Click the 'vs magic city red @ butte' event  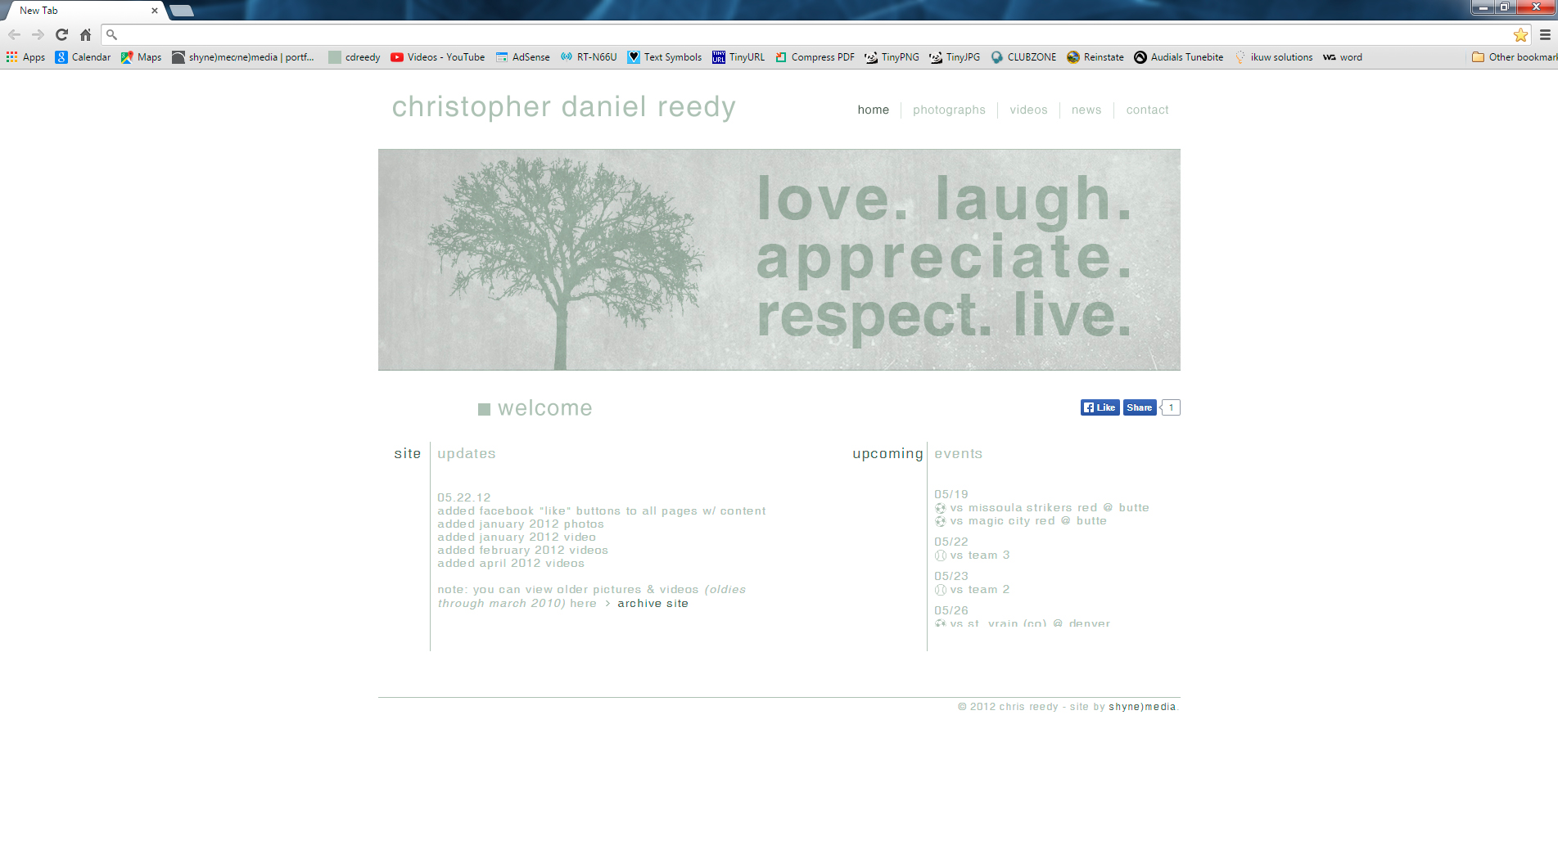[1020, 521]
